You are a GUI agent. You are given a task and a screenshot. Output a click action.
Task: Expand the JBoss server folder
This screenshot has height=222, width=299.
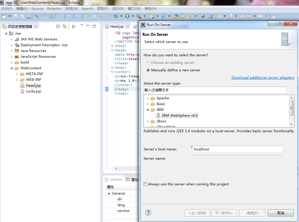click(148, 121)
